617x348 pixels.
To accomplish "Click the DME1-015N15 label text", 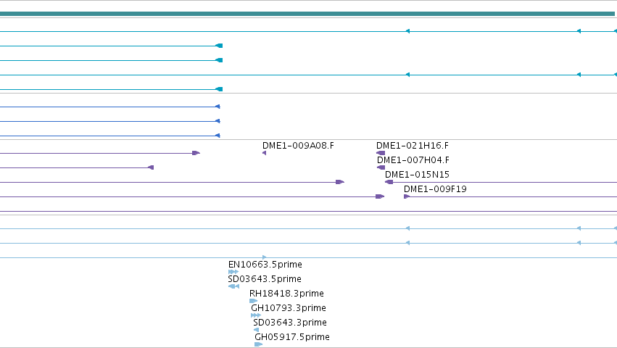I will [x=417, y=175].
